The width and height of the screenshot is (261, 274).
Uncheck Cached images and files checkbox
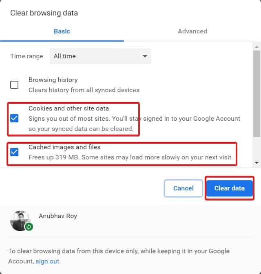[14, 152]
